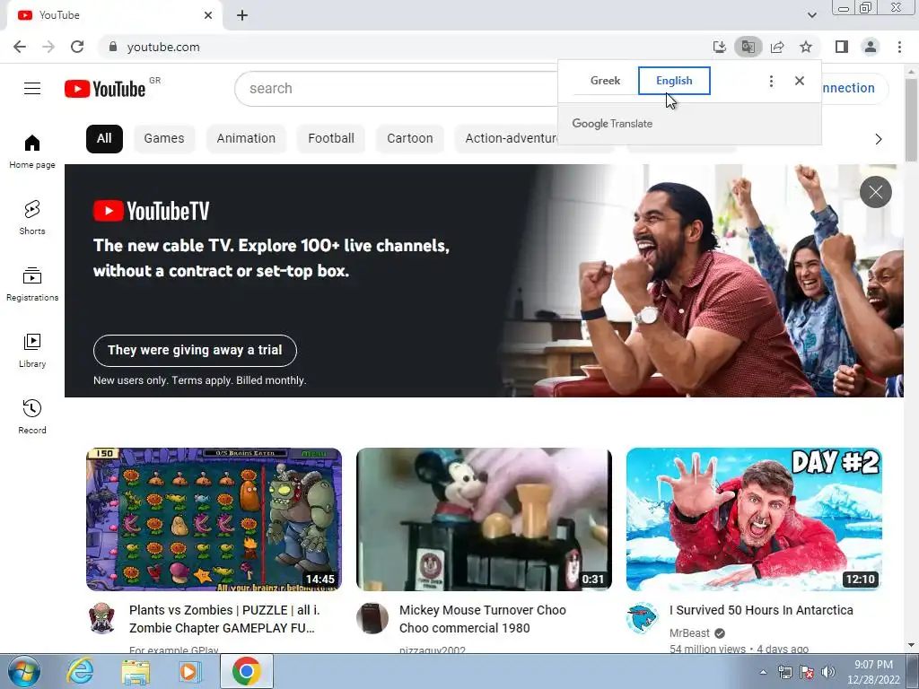Image resolution: width=919 pixels, height=689 pixels.
Task: Select the Animation filter chip
Action: 246,139
